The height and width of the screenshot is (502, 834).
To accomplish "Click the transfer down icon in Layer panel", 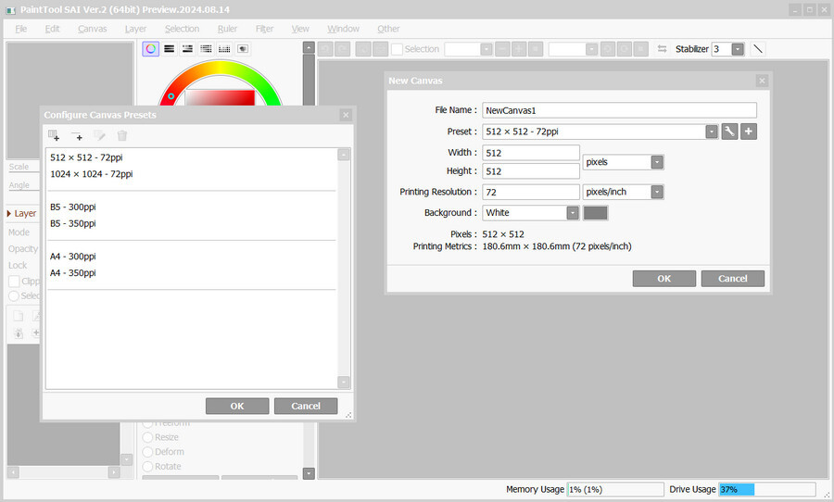I will tap(19, 333).
